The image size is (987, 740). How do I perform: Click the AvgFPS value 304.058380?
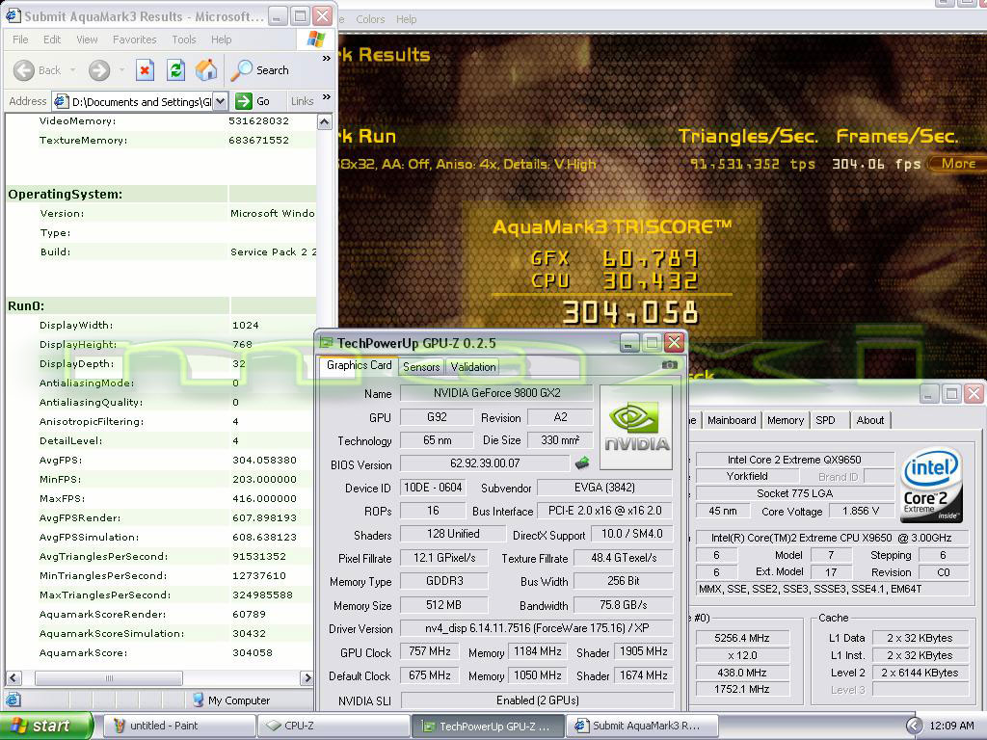click(x=264, y=460)
